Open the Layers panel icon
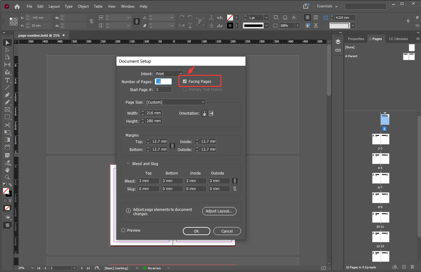421x272 pixels. point(338,42)
